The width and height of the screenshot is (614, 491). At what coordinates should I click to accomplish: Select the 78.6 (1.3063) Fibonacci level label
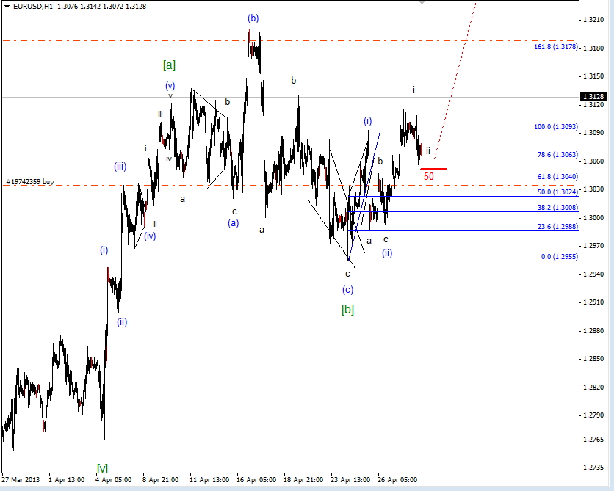(557, 155)
